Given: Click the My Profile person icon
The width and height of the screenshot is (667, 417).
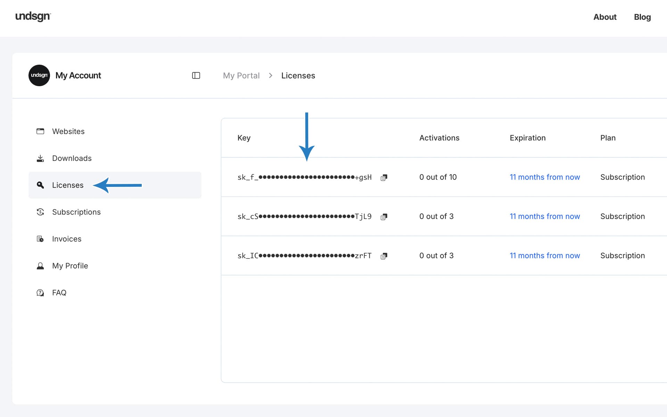Looking at the screenshot, I should click(40, 266).
